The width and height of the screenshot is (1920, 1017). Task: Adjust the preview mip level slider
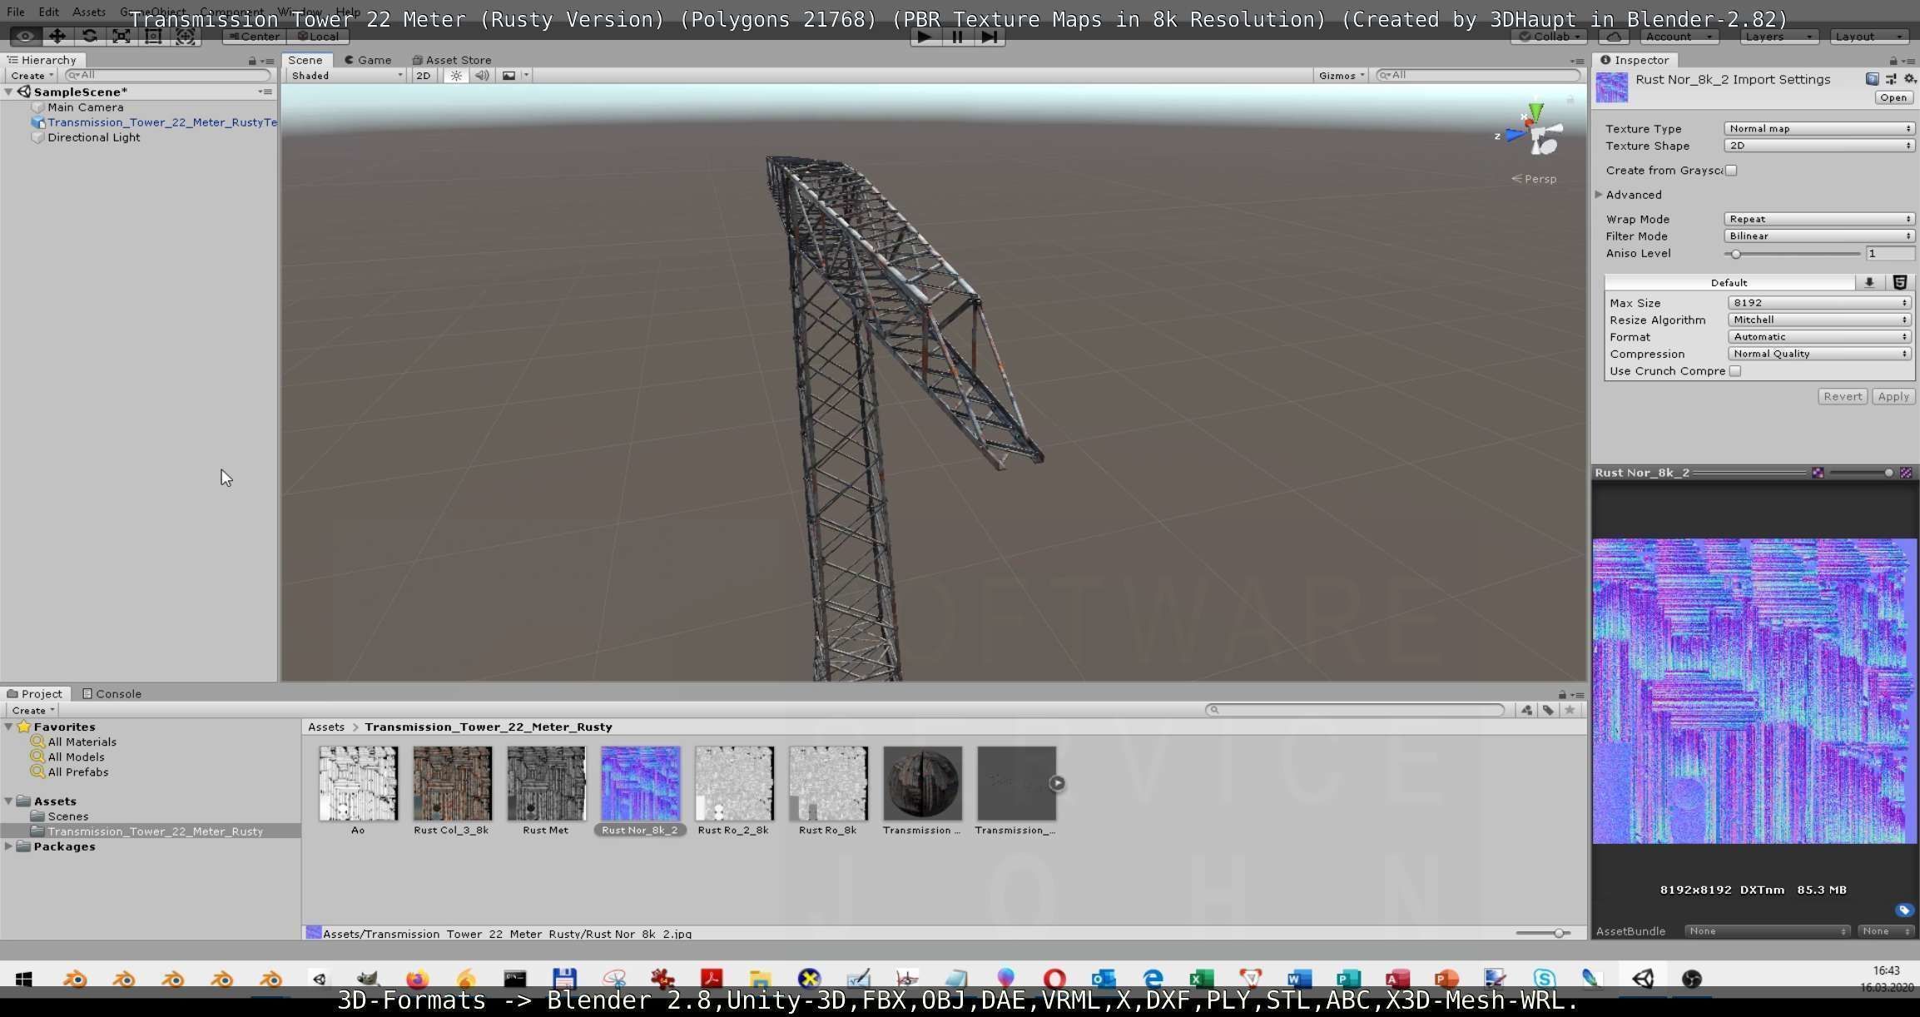1861,473
